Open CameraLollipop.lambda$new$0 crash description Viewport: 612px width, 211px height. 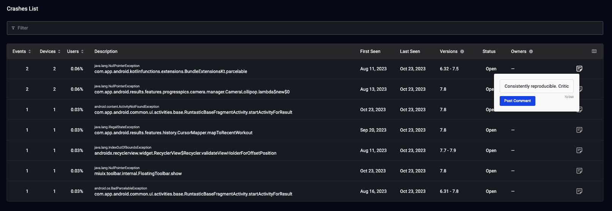192,92
